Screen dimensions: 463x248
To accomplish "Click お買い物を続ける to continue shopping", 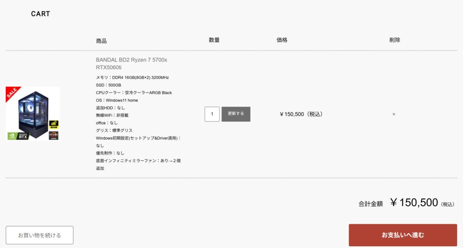I will coord(40,235).
